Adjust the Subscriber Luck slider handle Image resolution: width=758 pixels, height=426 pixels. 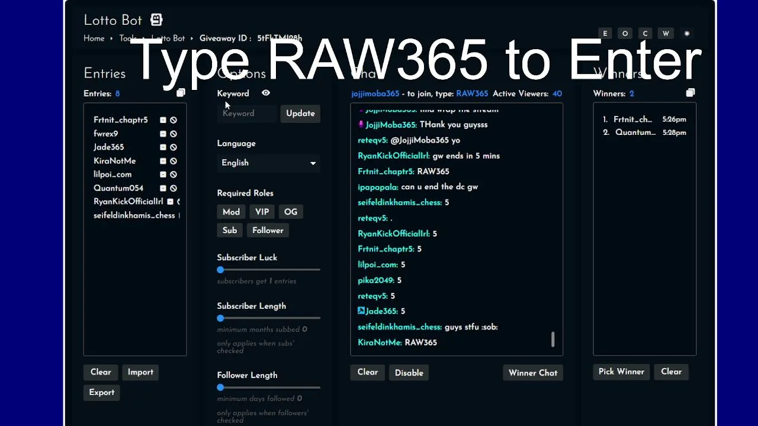220,270
